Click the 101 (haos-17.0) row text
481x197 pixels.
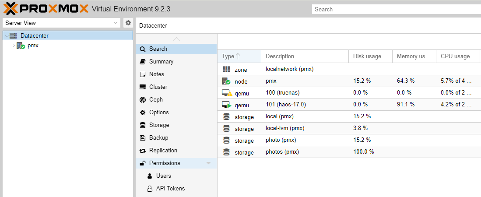[x=286, y=105]
